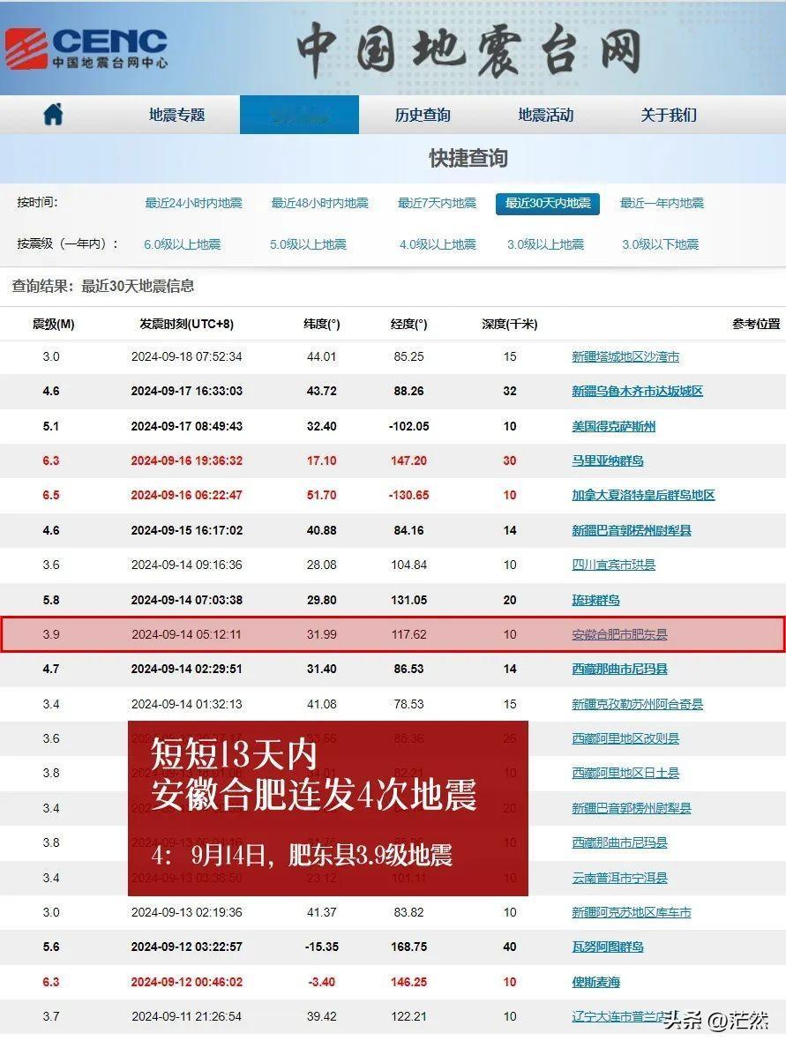Open the 地震活动 menu
Screen dimensions: 786x1048
point(545,115)
